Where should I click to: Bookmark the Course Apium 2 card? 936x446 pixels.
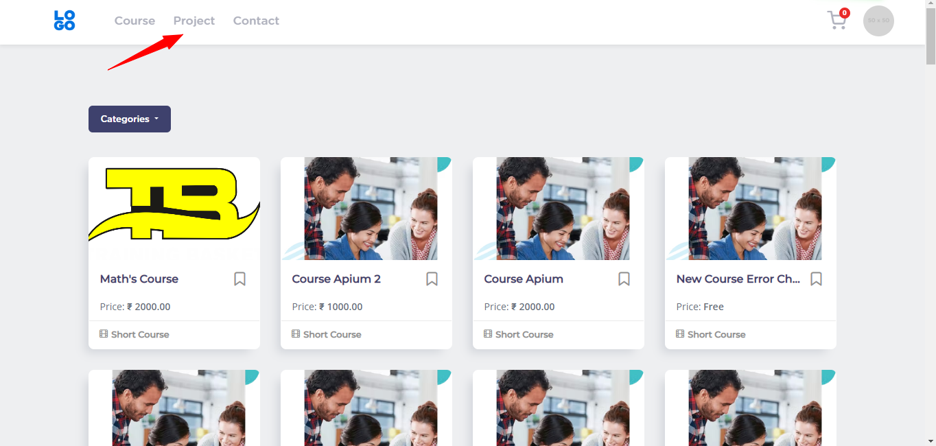[432, 279]
